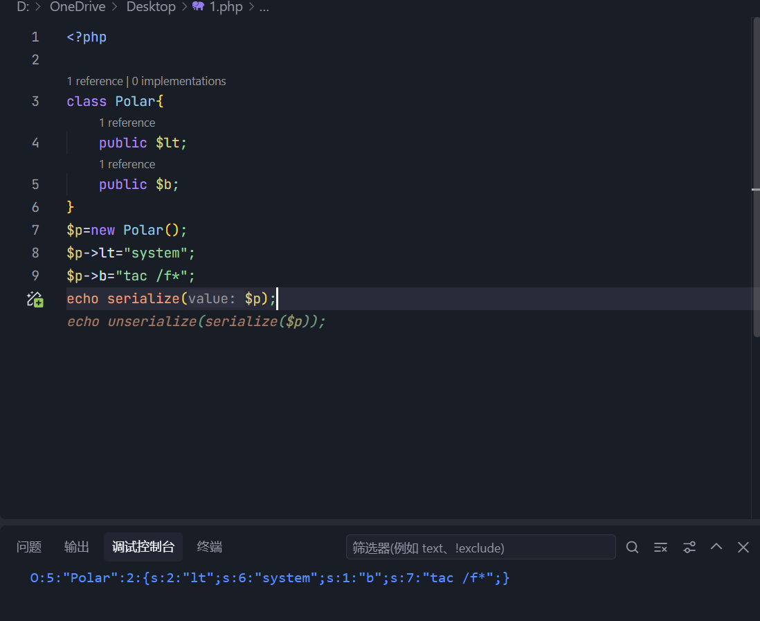Open '1 reference | 0 implementations' code lens
The image size is (760, 621).
[x=146, y=81]
